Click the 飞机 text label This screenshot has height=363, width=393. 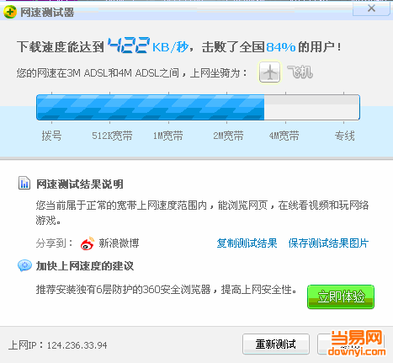[300, 72]
